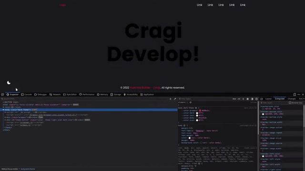Toggle the :hov pseudo-class panel
This screenshot has width=305, height=171.
(x=234, y=99)
